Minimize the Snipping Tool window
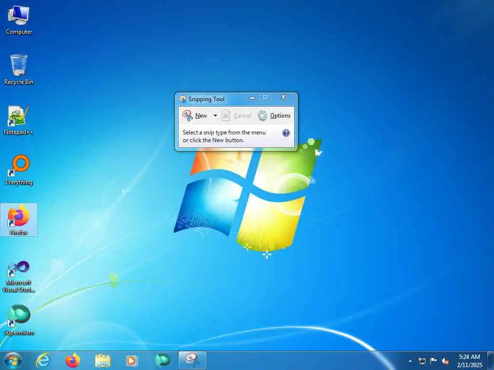 click(252, 97)
